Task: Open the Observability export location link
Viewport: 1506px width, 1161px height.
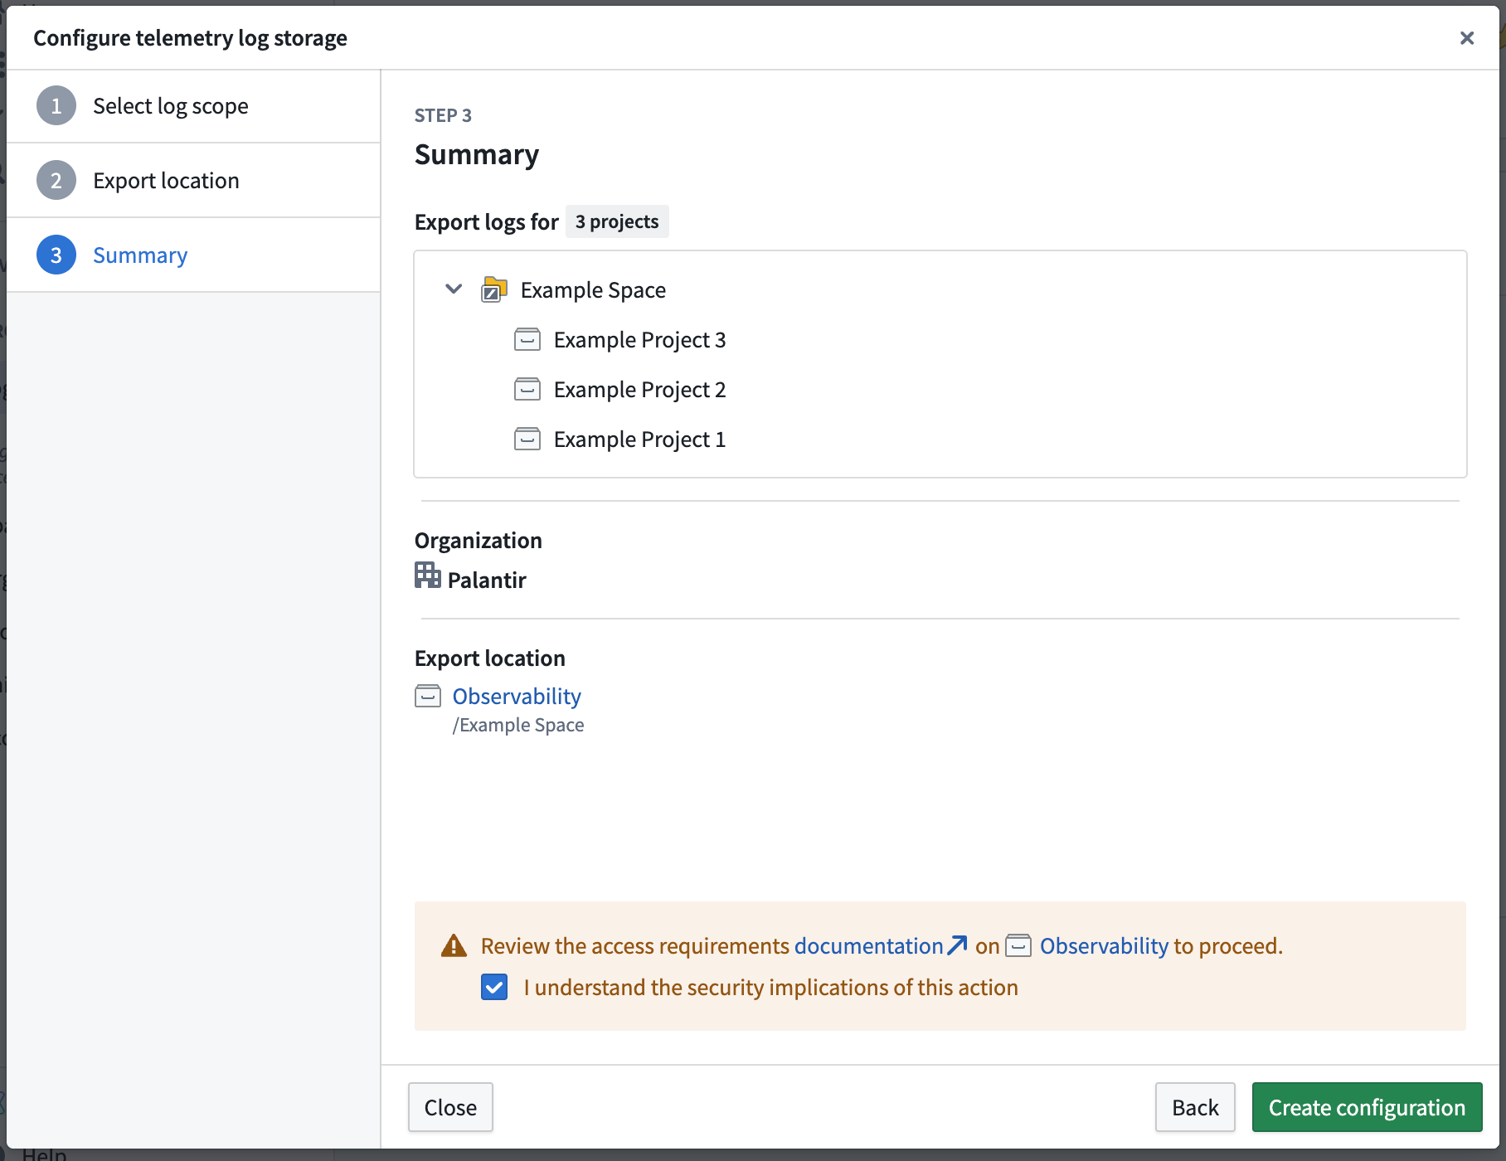Action: pyautogui.click(x=517, y=697)
